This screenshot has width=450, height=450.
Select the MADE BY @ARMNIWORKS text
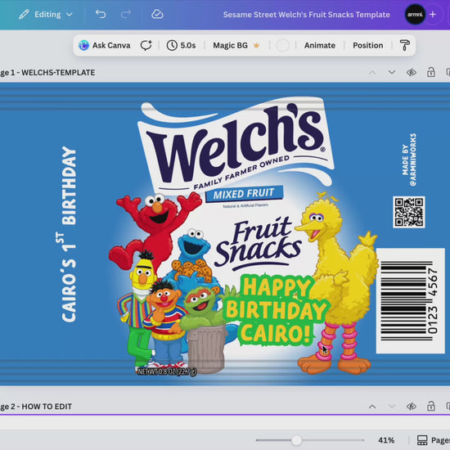(409, 160)
